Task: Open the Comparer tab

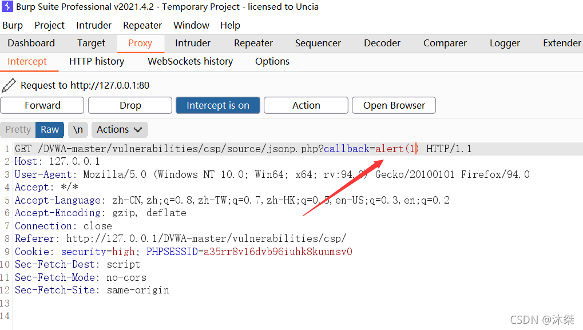Action: 445,43
